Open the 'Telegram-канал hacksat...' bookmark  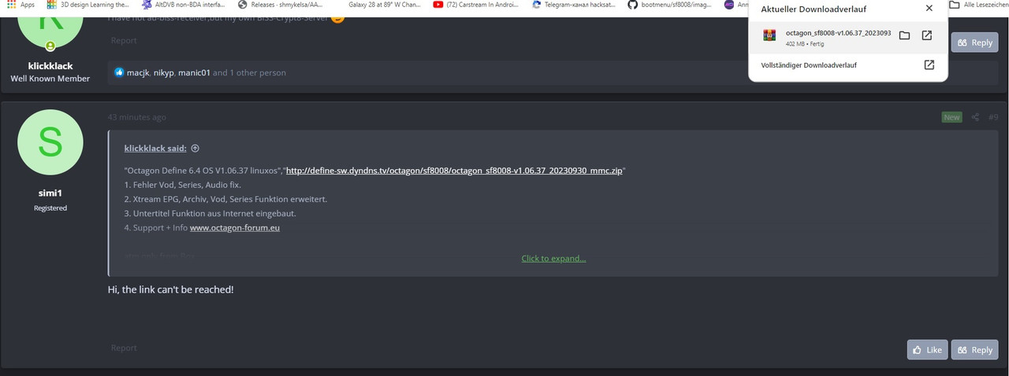click(x=575, y=5)
